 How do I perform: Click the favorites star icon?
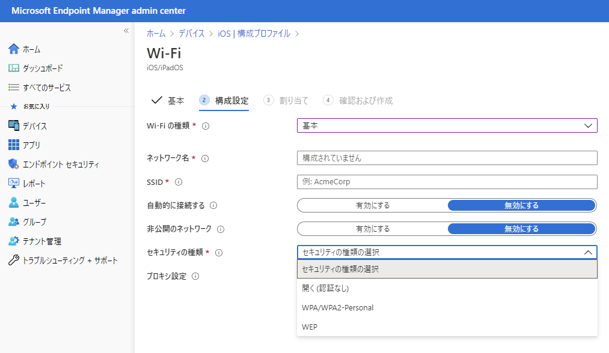(14, 106)
